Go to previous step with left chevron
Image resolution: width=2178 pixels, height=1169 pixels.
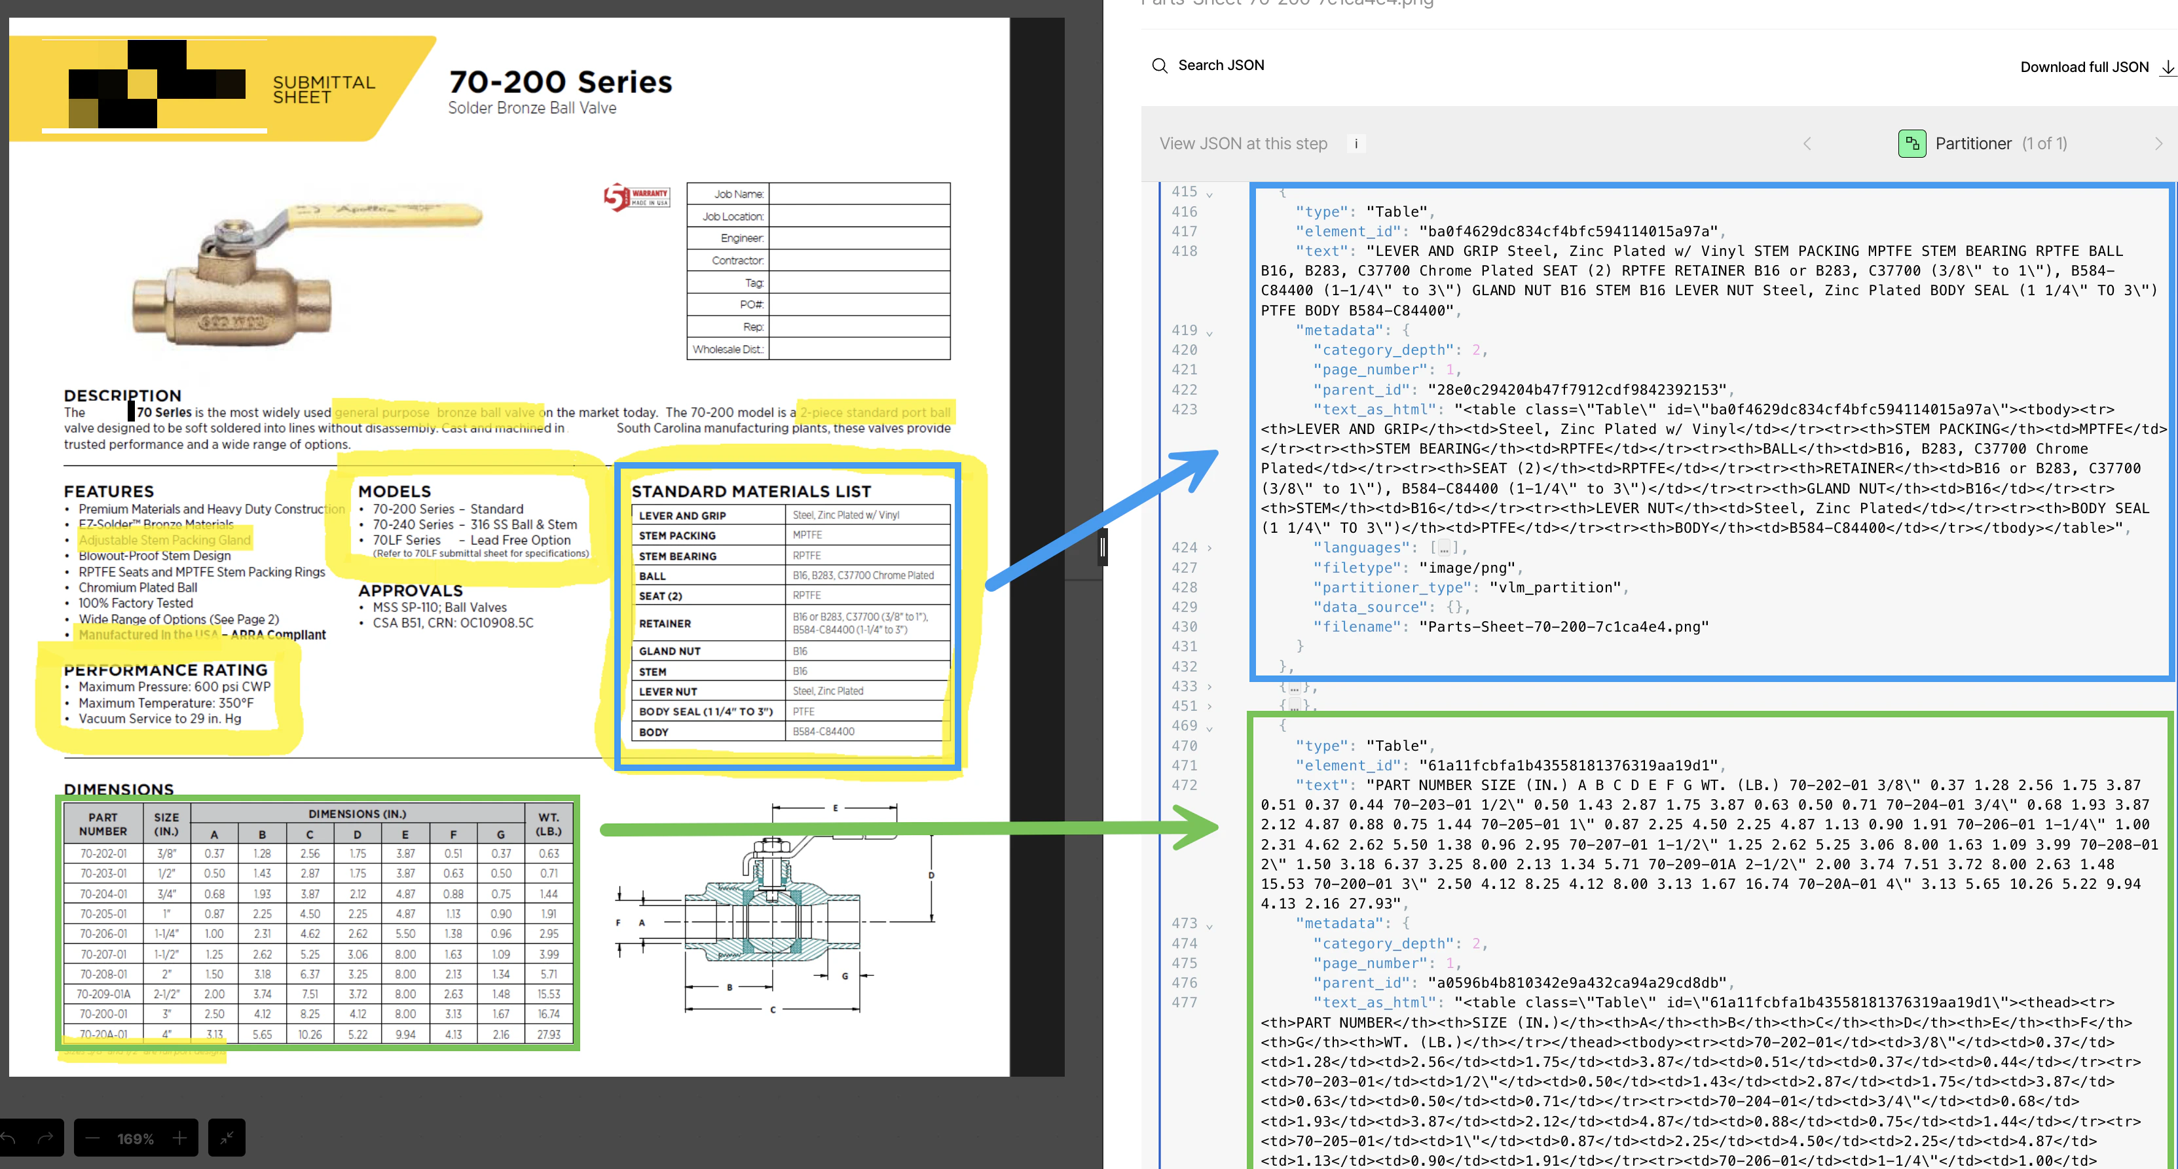click(x=1807, y=144)
